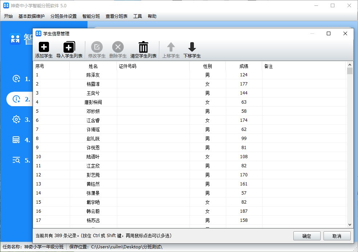The image size is (358, 252).
Task: Click the step 1 play icon in sidebar
Action: point(16,79)
